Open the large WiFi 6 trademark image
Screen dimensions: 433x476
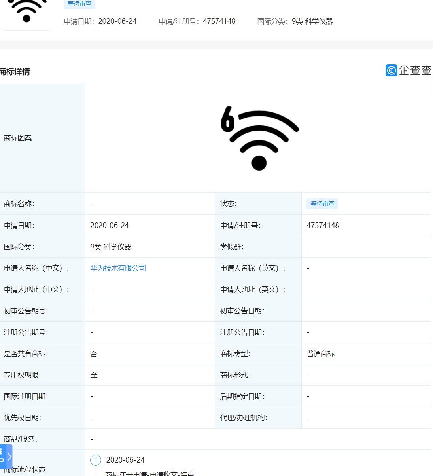click(259, 138)
